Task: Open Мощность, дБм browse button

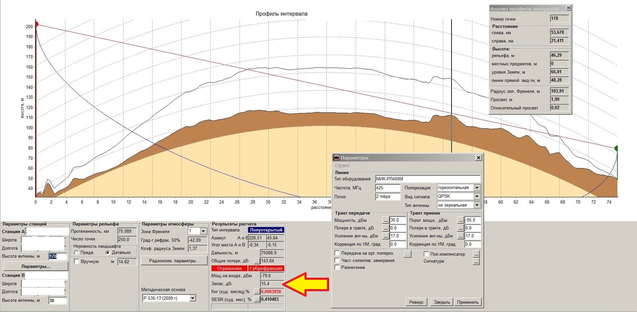Action: pyautogui.click(x=386, y=220)
